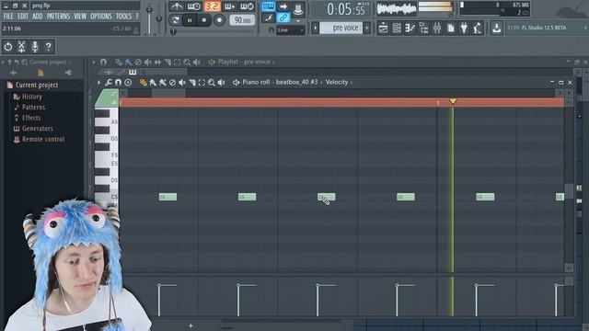The image size is (589, 331).
Task: Open the Playlist window icon
Action: pyautogui.click(x=383, y=28)
